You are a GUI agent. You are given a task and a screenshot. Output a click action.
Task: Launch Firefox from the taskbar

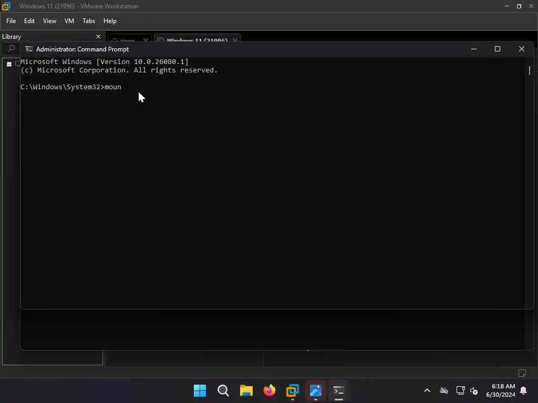270,390
